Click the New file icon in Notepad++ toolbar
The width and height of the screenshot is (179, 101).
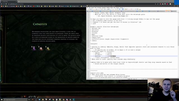(x=87, y=9)
